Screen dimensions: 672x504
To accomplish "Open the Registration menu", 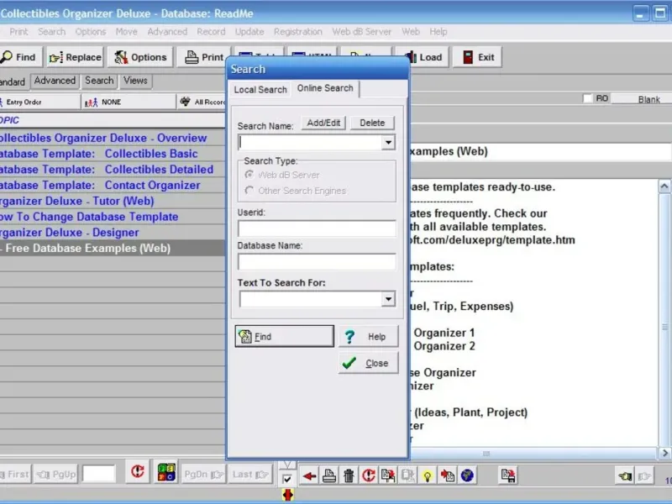I will (298, 32).
